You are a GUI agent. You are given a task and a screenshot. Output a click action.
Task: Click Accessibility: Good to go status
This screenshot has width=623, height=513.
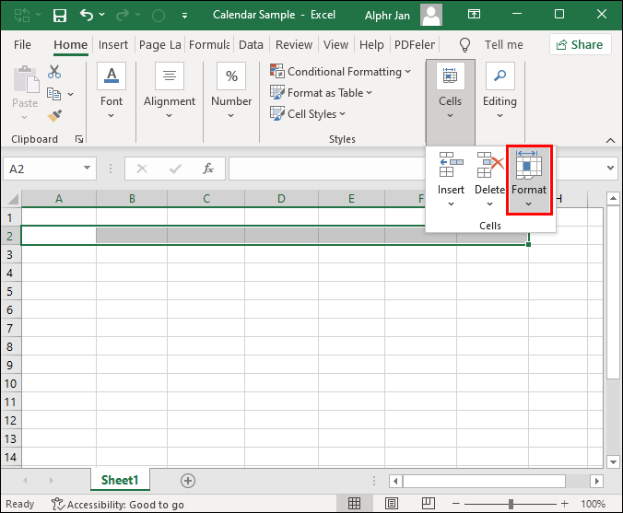[117, 504]
